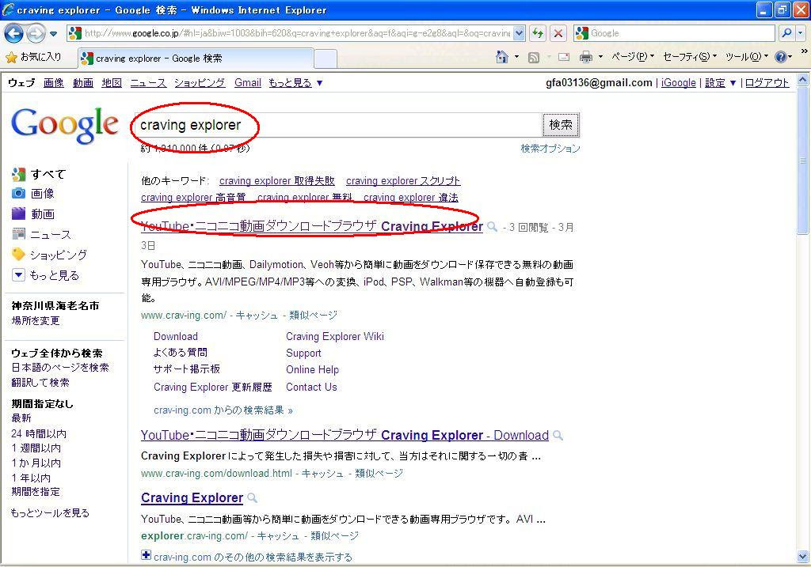
Task: Click the ログアウト link
Action: tap(767, 82)
